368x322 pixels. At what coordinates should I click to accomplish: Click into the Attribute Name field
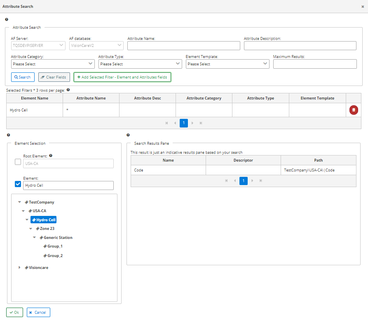(x=183, y=46)
